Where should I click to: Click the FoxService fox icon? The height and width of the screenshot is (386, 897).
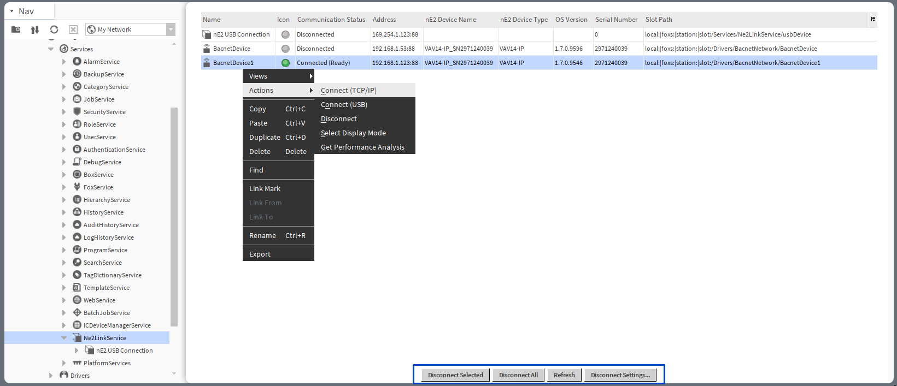(77, 187)
